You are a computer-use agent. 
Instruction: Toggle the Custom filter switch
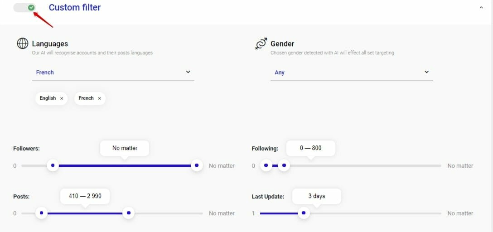[x=25, y=8]
